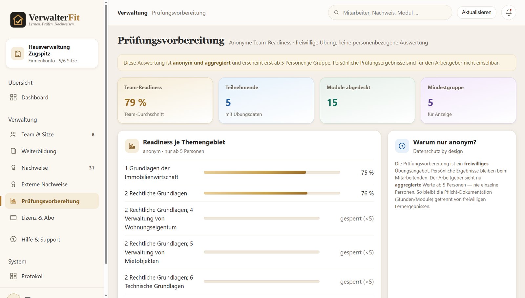Click the people icon for Team & Sitze
The height and width of the screenshot is (298, 525).
[13, 135]
